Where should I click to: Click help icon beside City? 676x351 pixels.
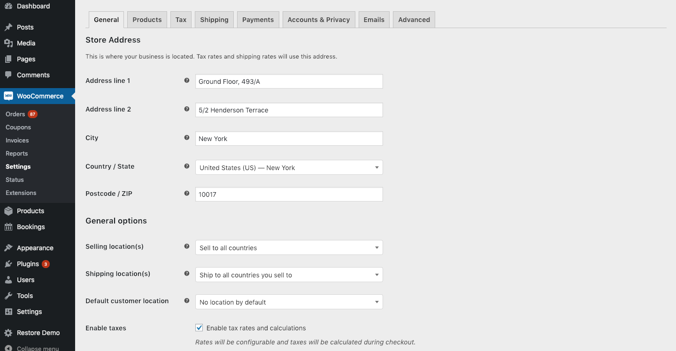187,138
